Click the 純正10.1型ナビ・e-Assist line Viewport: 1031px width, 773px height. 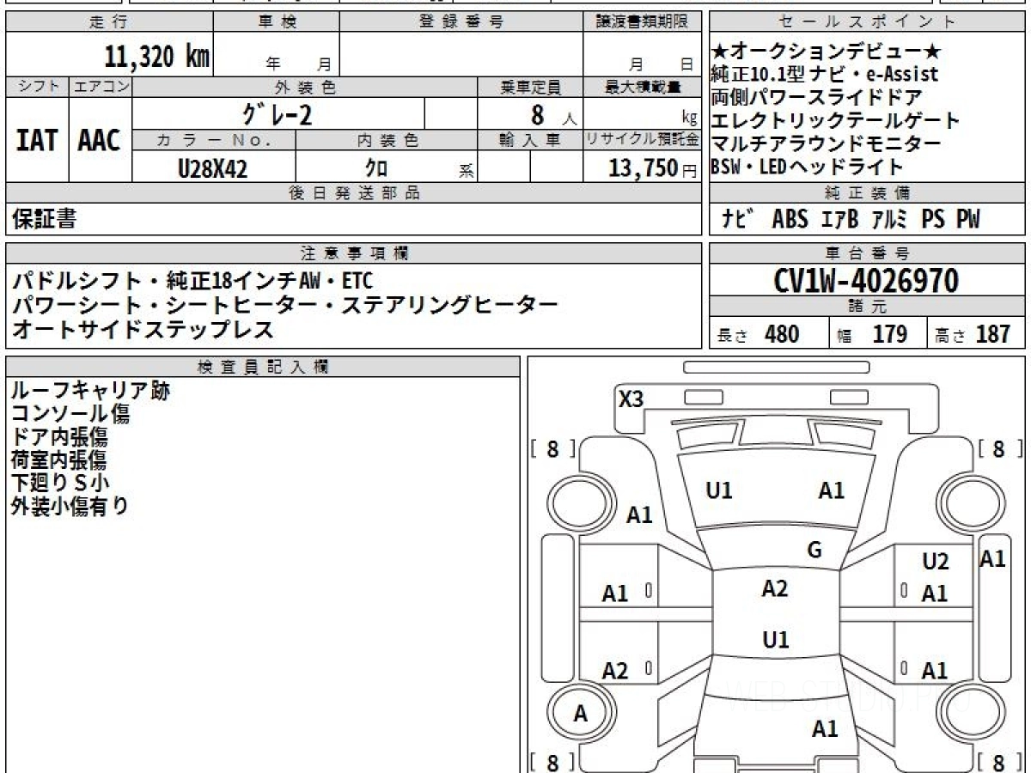point(825,75)
